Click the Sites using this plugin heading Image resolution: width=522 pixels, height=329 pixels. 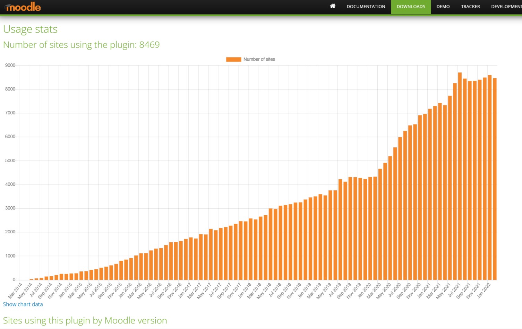click(85, 320)
